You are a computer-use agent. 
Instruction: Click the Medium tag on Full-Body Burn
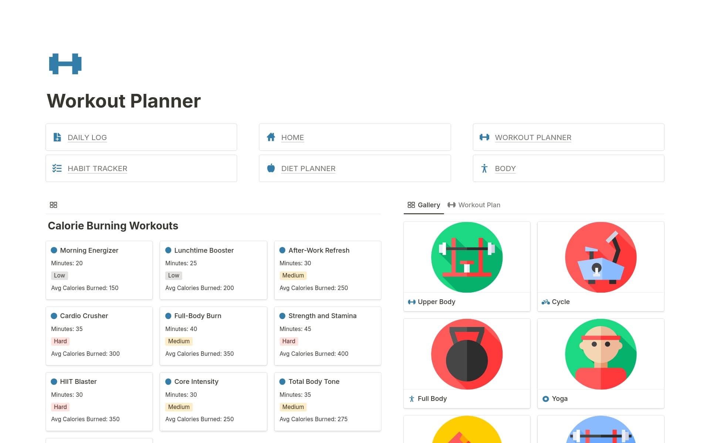(x=179, y=341)
